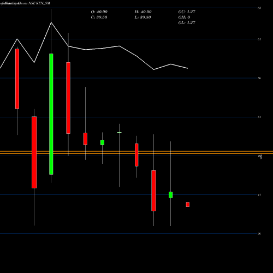Image resolution: width=273 pixels, height=273 pixels.
Task: Click the close price value C: 39.50
Action: [x=99, y=17]
